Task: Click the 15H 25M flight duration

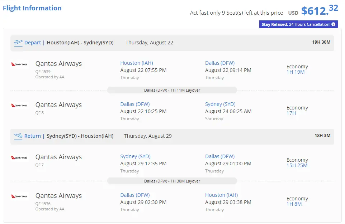Action: tap(297, 165)
